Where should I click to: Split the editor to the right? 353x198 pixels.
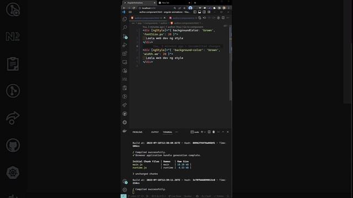pos(223,18)
